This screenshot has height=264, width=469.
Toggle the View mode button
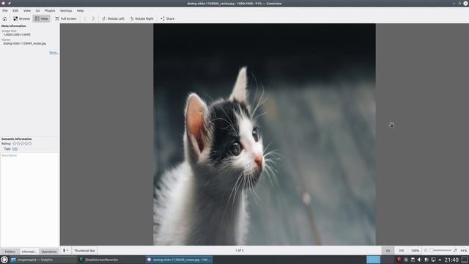[x=41, y=18]
